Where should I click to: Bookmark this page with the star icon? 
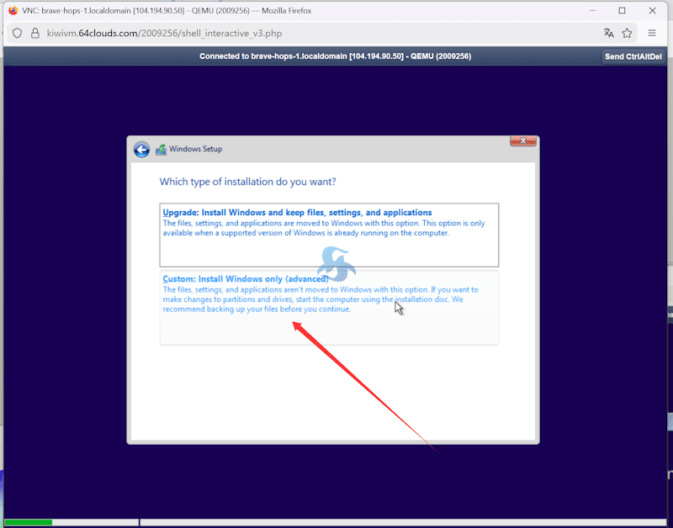[x=627, y=34]
